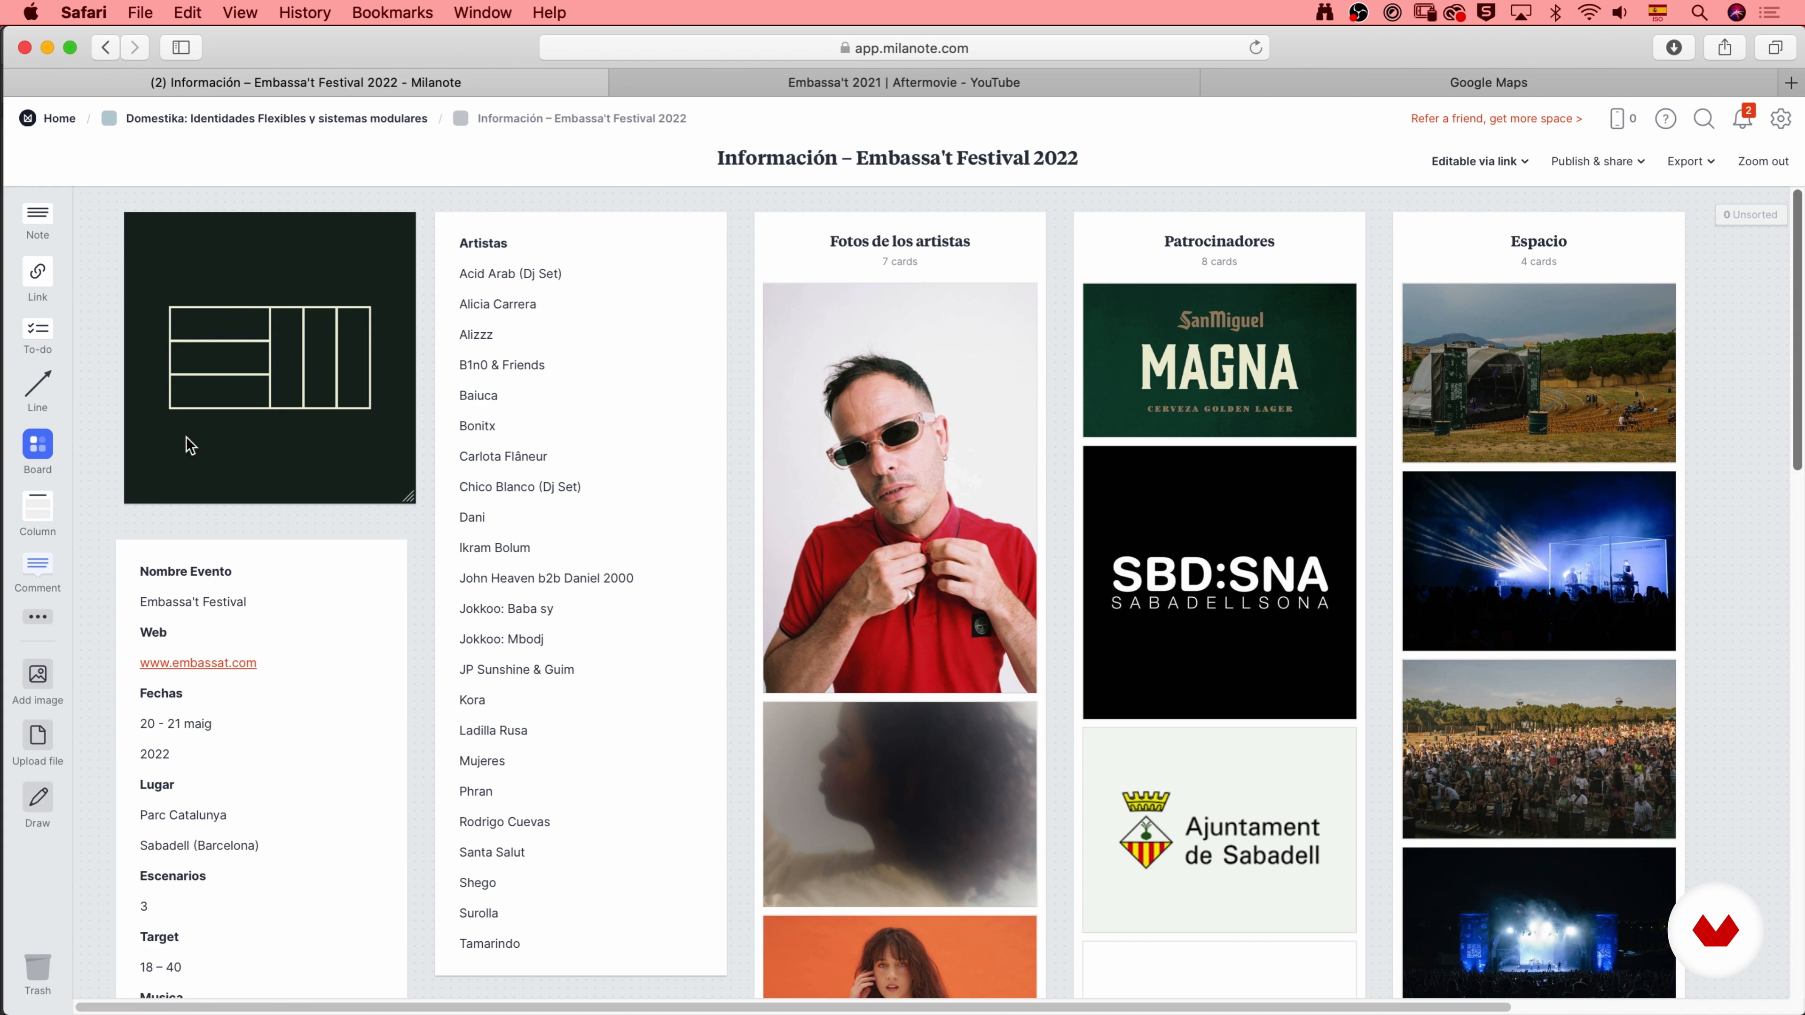The width and height of the screenshot is (1805, 1015).
Task: Open Safari Bookmarks menu
Action: click(x=392, y=13)
